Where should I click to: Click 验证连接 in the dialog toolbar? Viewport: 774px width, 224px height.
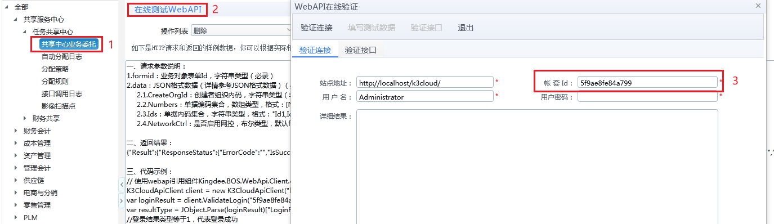[316, 28]
